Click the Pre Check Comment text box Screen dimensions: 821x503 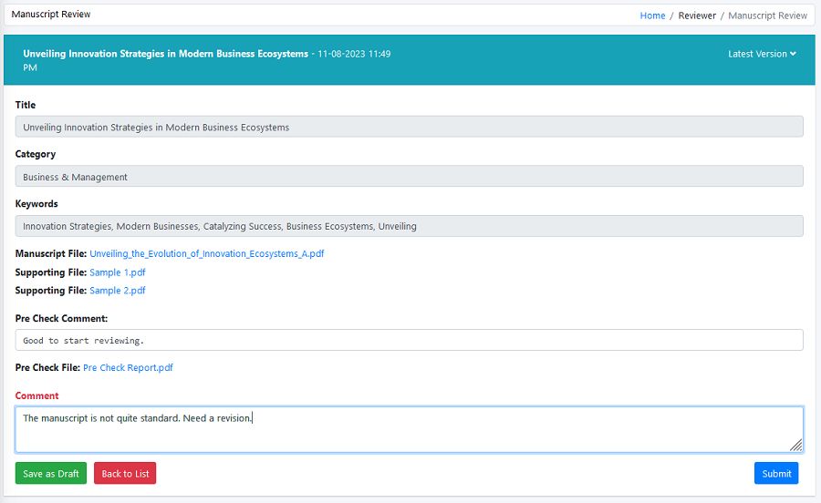[409, 340]
